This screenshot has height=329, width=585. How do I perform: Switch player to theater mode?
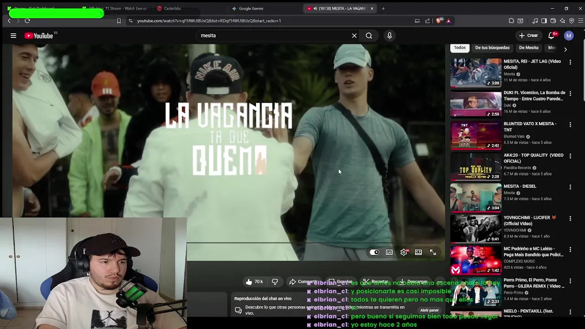tap(418, 252)
